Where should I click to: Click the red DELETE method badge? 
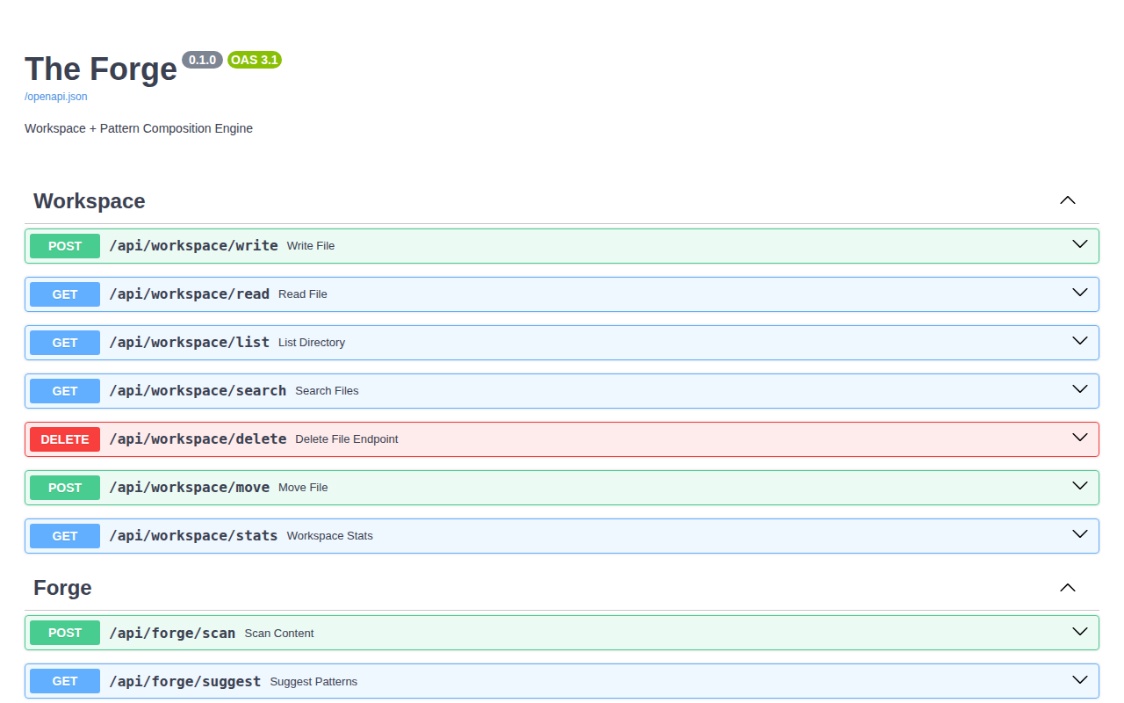(x=65, y=439)
